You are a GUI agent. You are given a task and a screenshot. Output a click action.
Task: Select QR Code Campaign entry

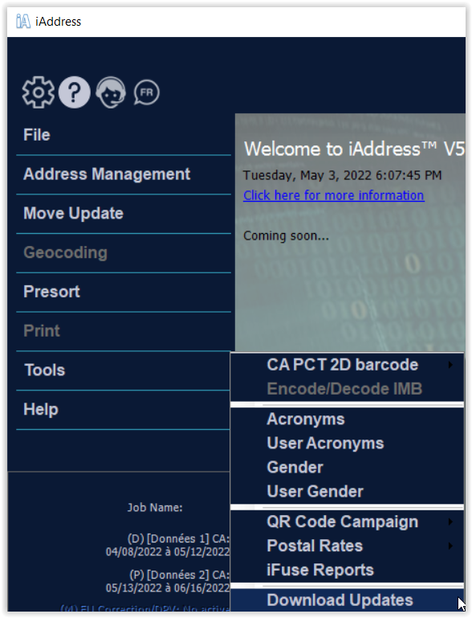point(348,522)
